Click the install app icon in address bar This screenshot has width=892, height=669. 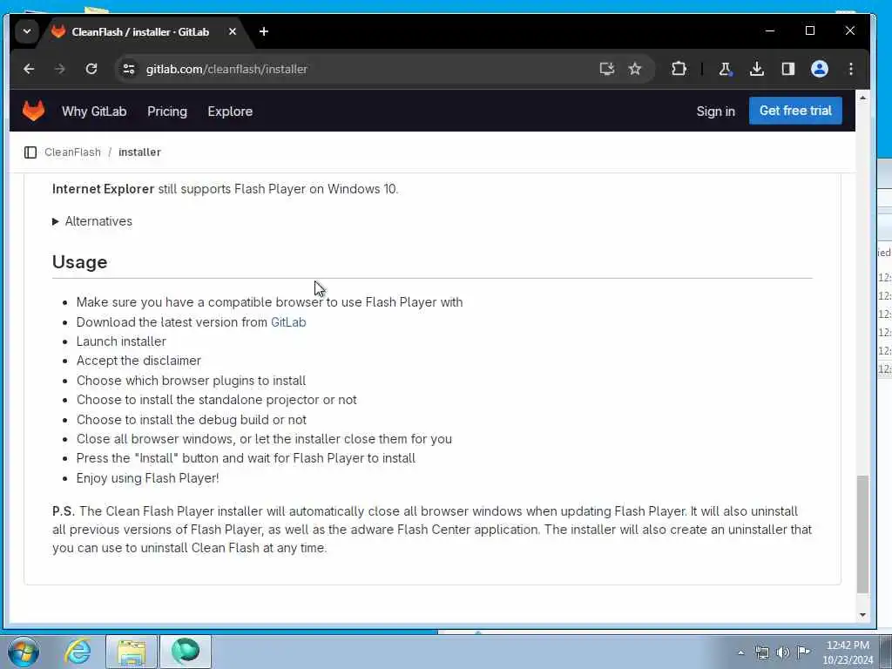[x=606, y=69]
